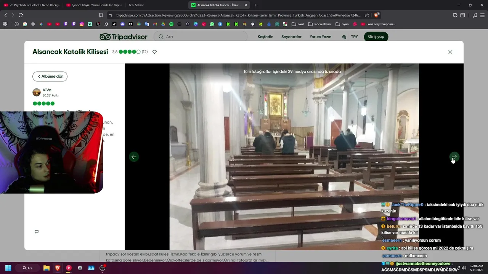
Task: Open the Yorum Yazın menu
Action: coord(320,37)
